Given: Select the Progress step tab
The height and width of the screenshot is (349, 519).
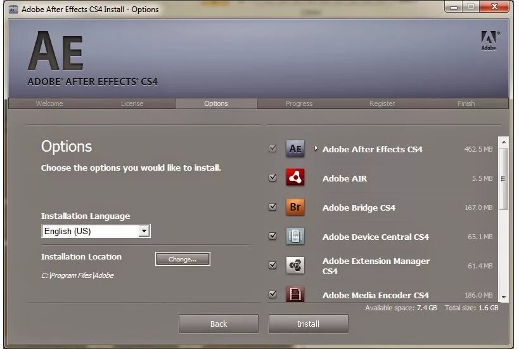Looking at the screenshot, I should (x=299, y=103).
